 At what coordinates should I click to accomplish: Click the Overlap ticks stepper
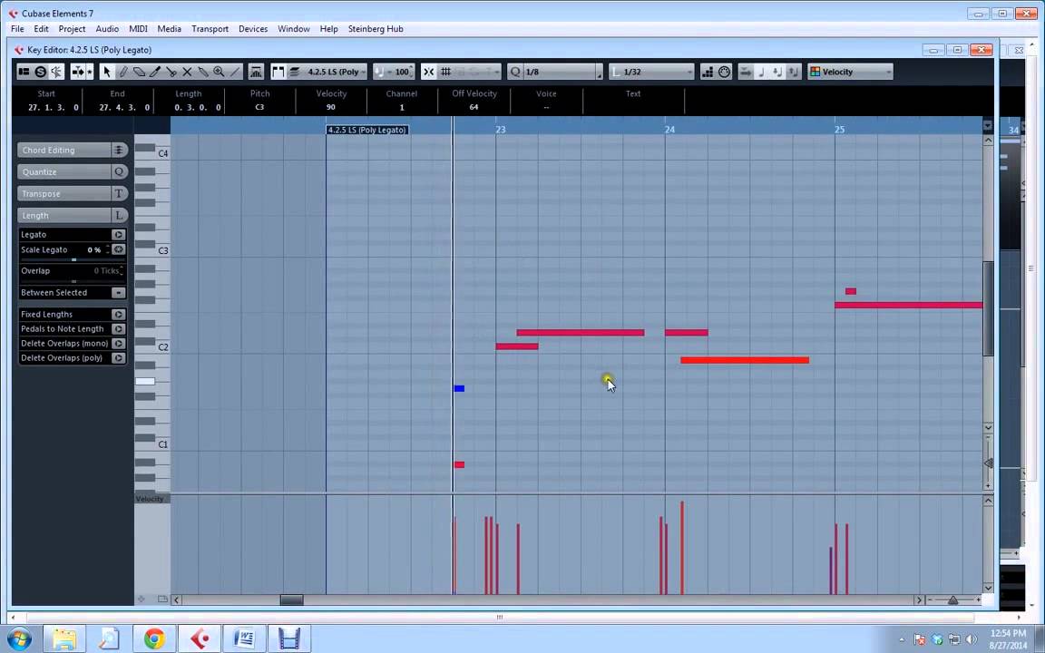122,270
